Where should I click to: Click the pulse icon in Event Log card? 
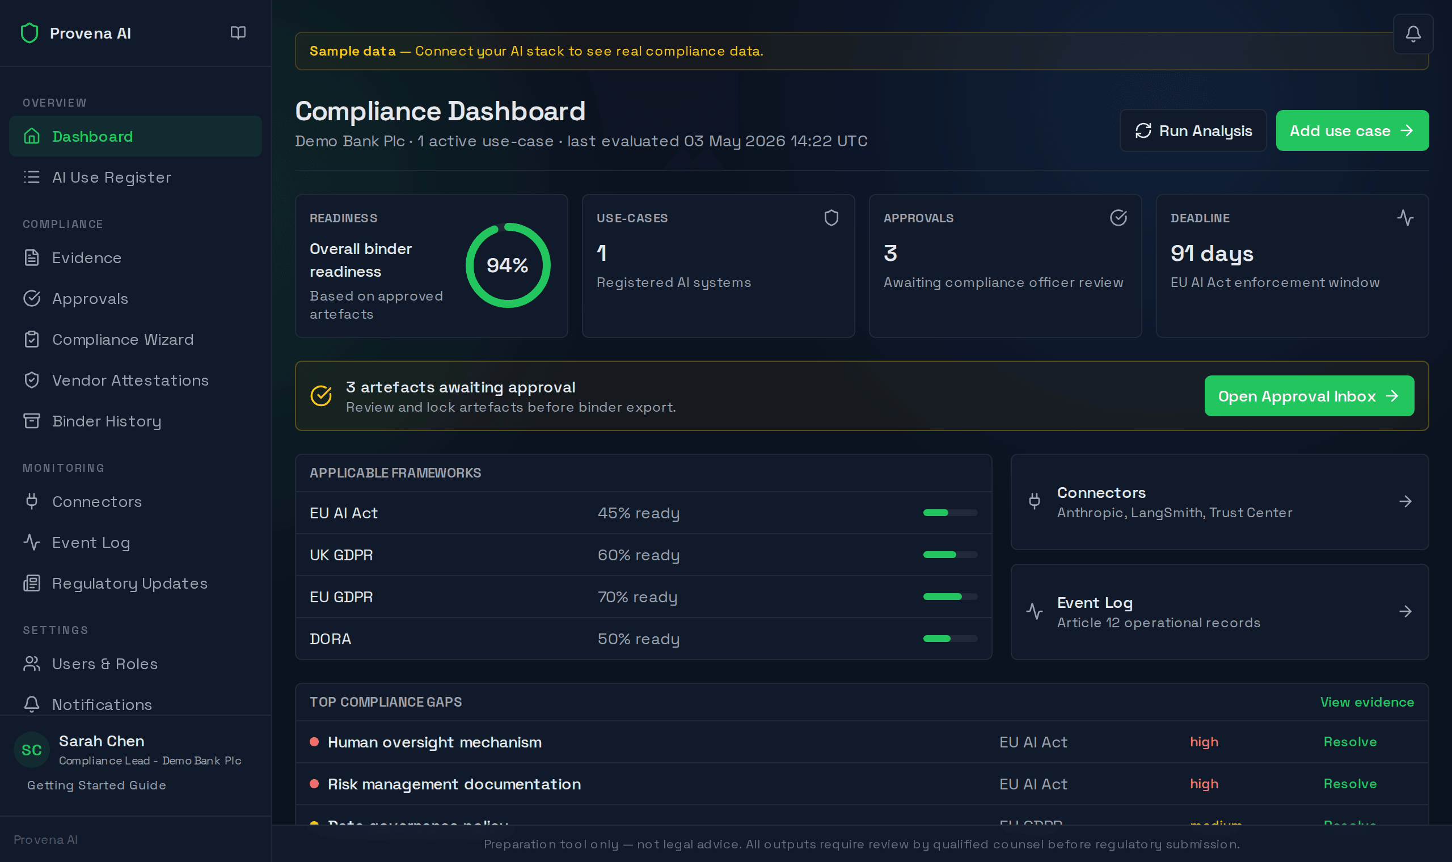coord(1035,611)
